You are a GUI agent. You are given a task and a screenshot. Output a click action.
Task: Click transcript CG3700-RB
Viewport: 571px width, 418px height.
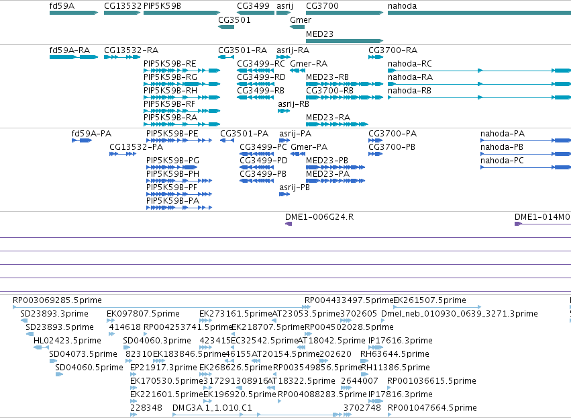(x=330, y=91)
